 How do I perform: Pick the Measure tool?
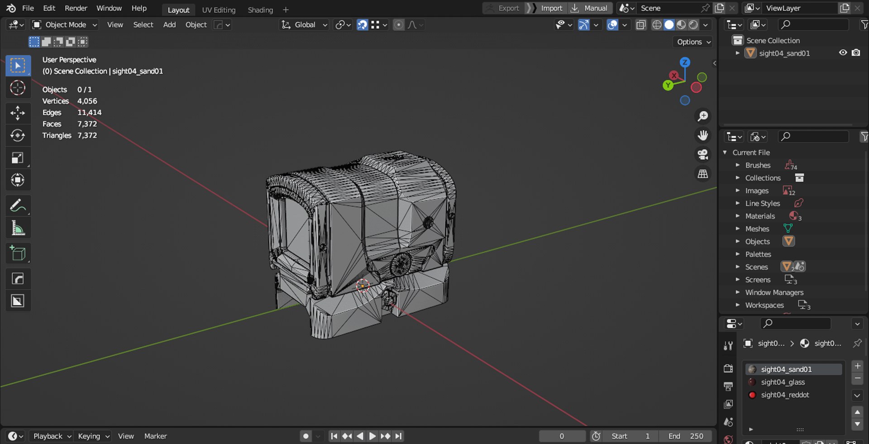click(x=18, y=228)
